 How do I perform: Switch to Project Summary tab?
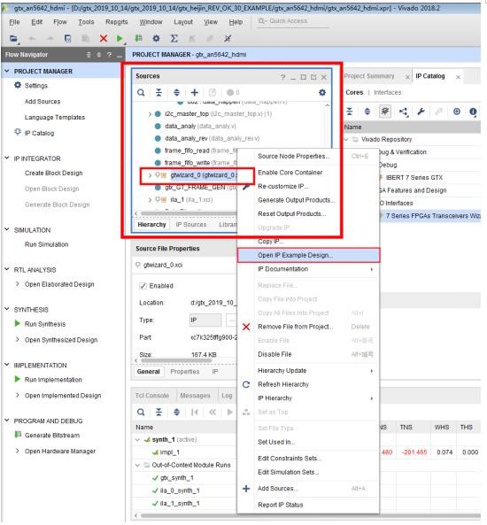tap(368, 76)
